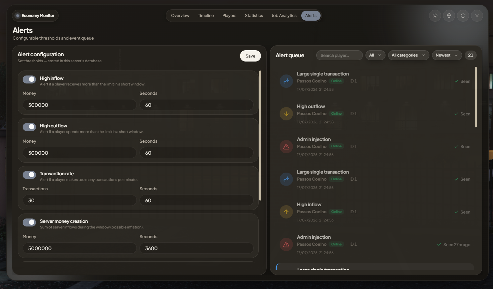Click the High inflow up-arrow icon
Viewport: 493px width, 289px height.
point(286,212)
